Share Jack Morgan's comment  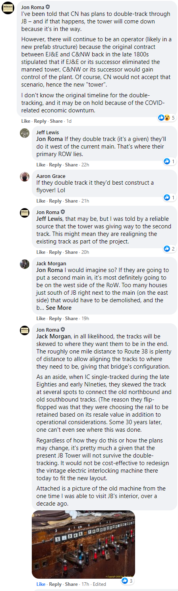click(x=71, y=319)
